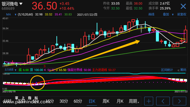
Task: Click MA10 value 33.52
Action: pyautogui.click(x=48, y=15)
